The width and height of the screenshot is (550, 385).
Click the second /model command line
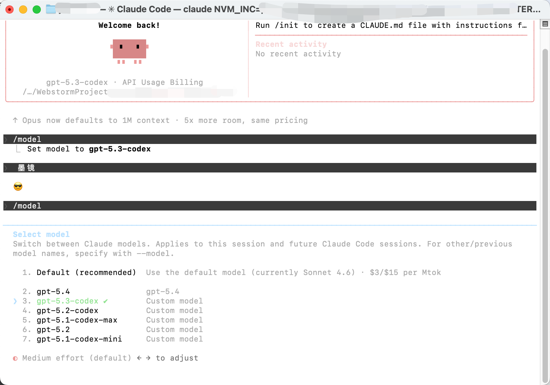coord(270,206)
